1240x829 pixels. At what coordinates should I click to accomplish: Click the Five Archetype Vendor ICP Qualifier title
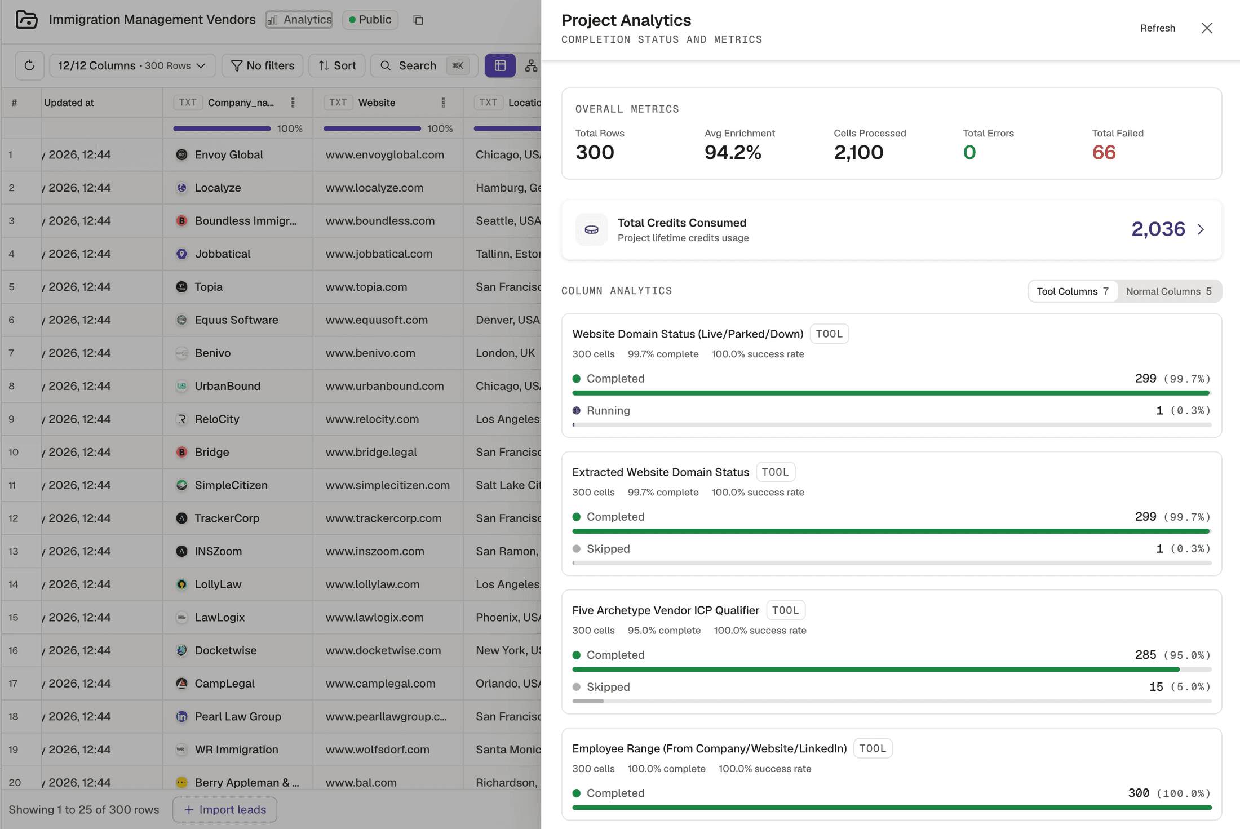666,610
